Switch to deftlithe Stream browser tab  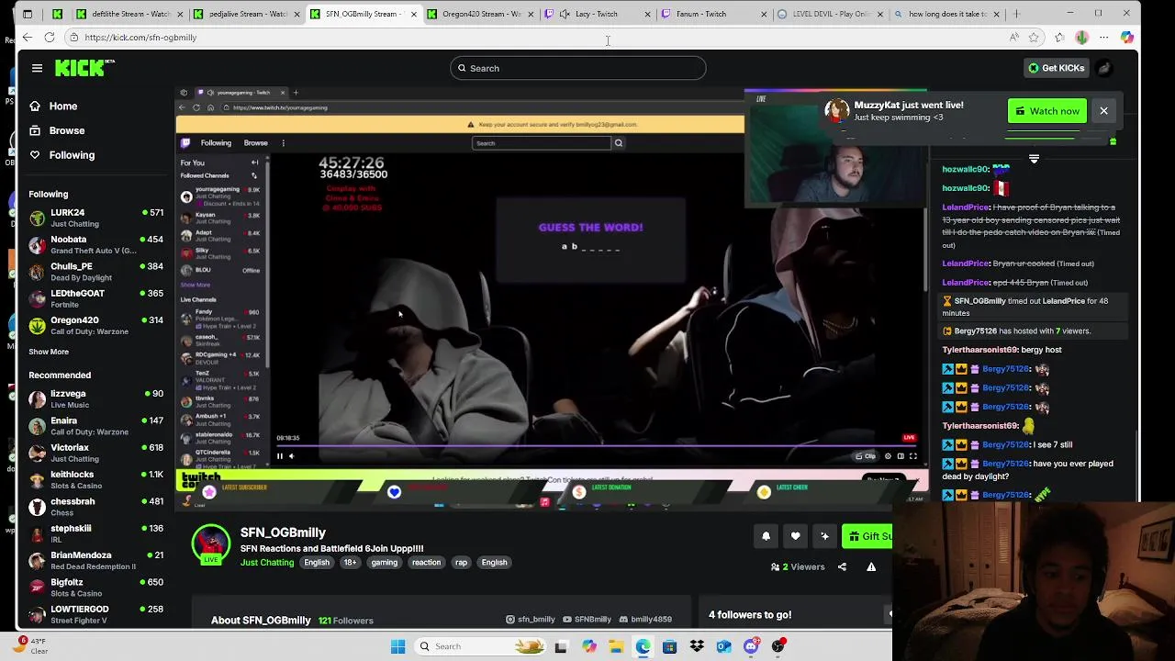click(x=129, y=14)
